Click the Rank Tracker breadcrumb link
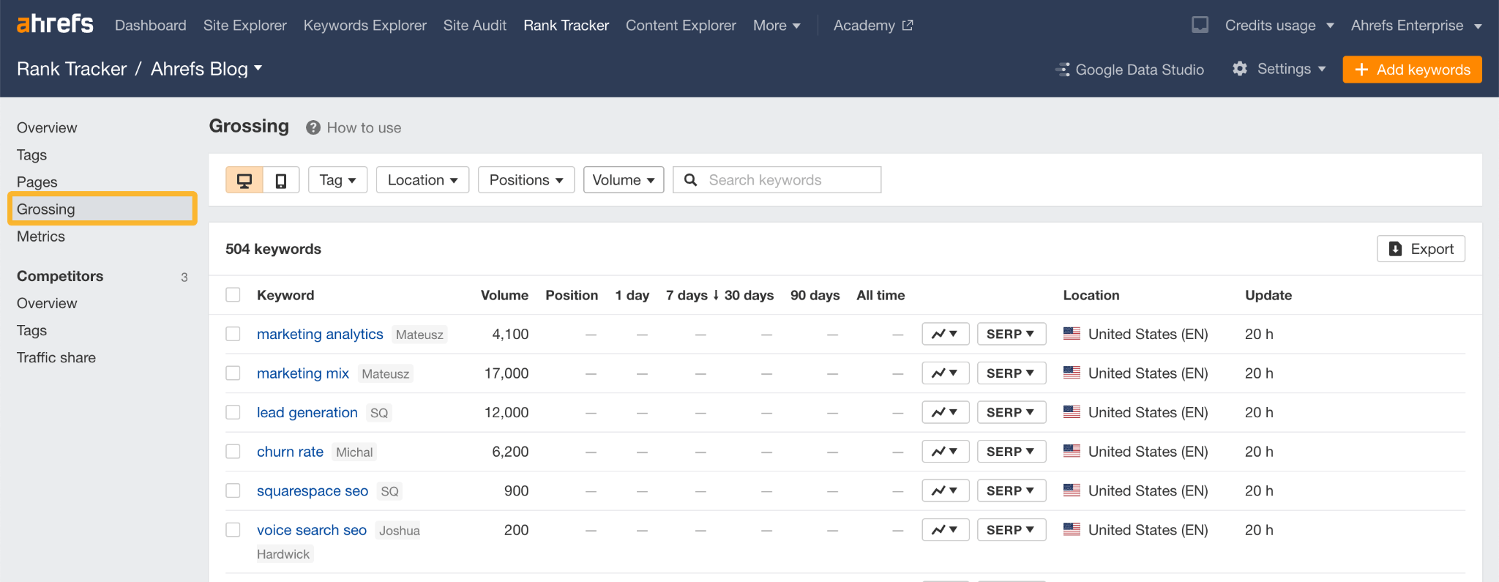 click(72, 69)
